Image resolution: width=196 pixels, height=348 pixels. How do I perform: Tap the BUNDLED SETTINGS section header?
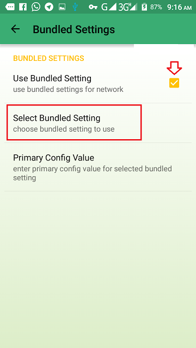point(48,58)
